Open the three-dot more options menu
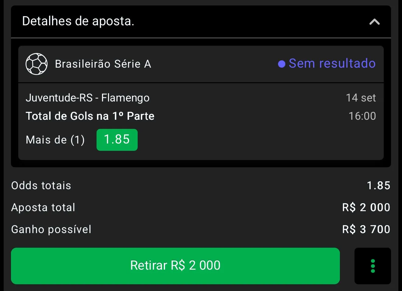402x291 pixels. 372,266
